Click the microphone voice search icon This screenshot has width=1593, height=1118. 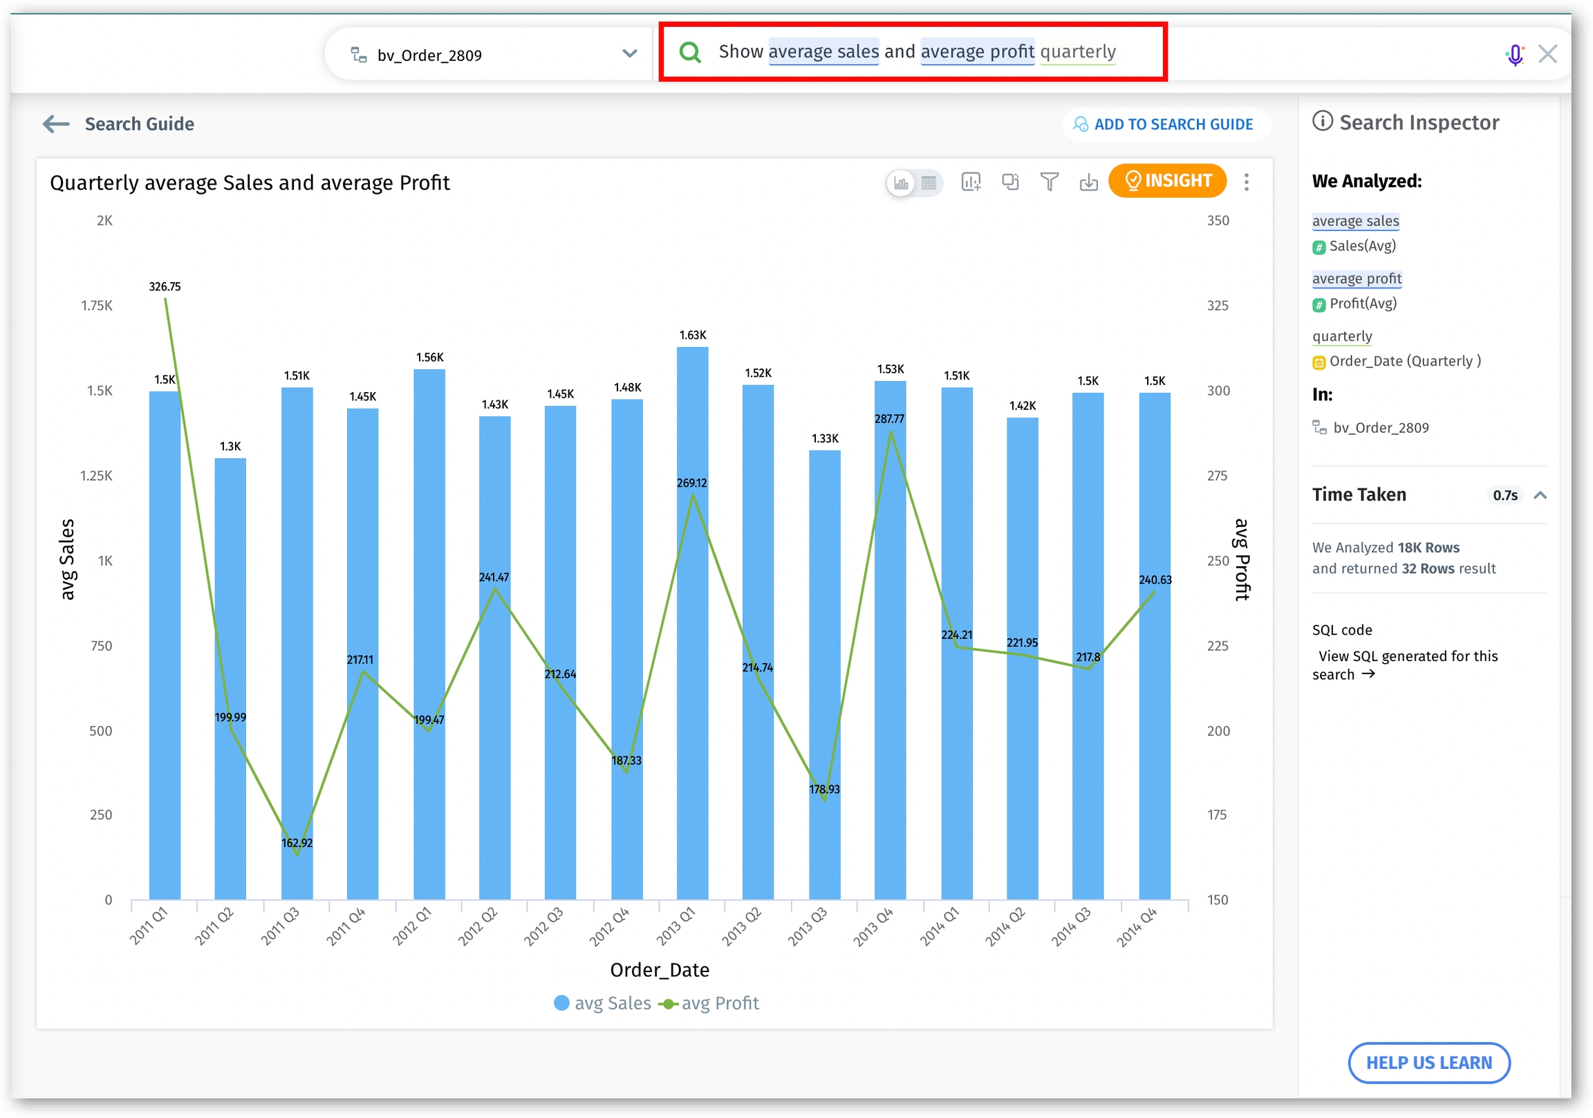point(1515,54)
